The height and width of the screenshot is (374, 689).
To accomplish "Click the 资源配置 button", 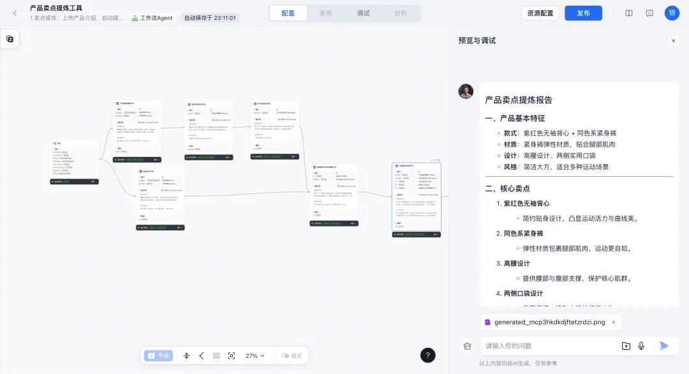I will point(540,13).
